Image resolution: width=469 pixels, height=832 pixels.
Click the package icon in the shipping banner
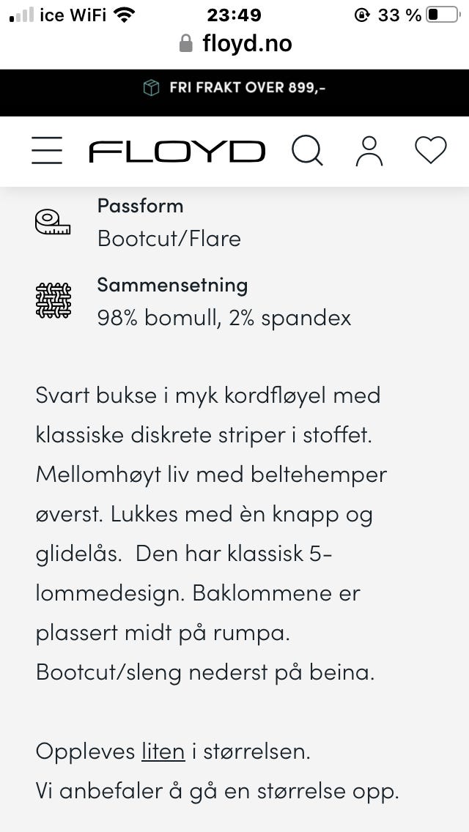pyautogui.click(x=152, y=86)
